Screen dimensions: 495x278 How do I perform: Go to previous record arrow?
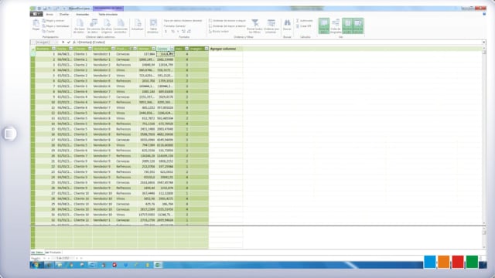pyautogui.click(x=49, y=258)
